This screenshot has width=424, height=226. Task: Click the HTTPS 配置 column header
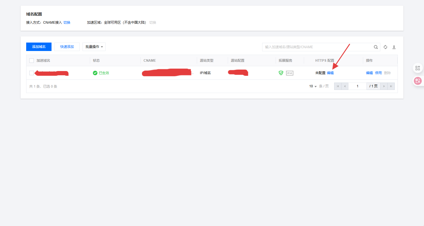point(325,61)
